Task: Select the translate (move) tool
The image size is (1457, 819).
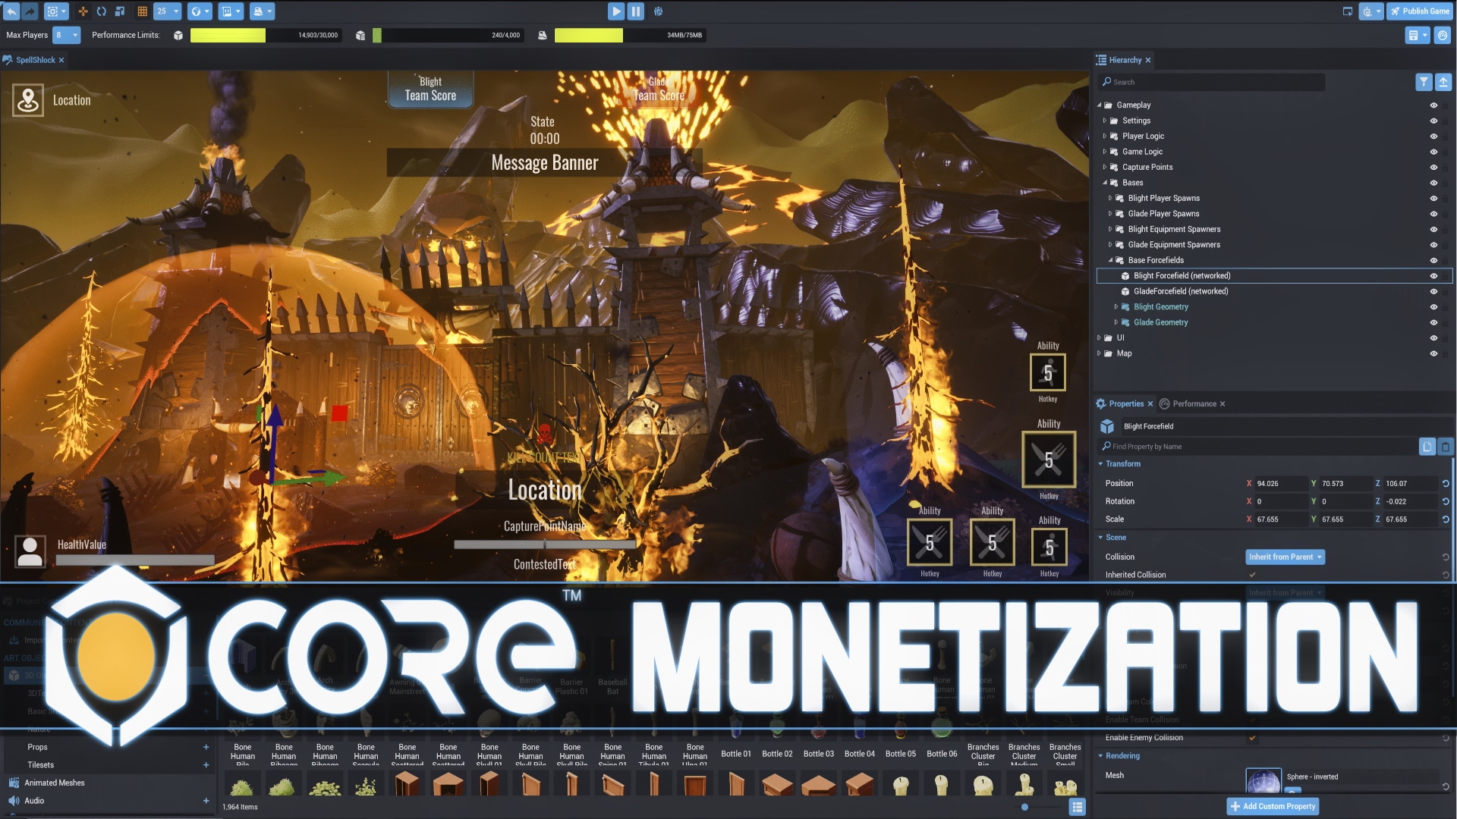Action: pos(83,11)
